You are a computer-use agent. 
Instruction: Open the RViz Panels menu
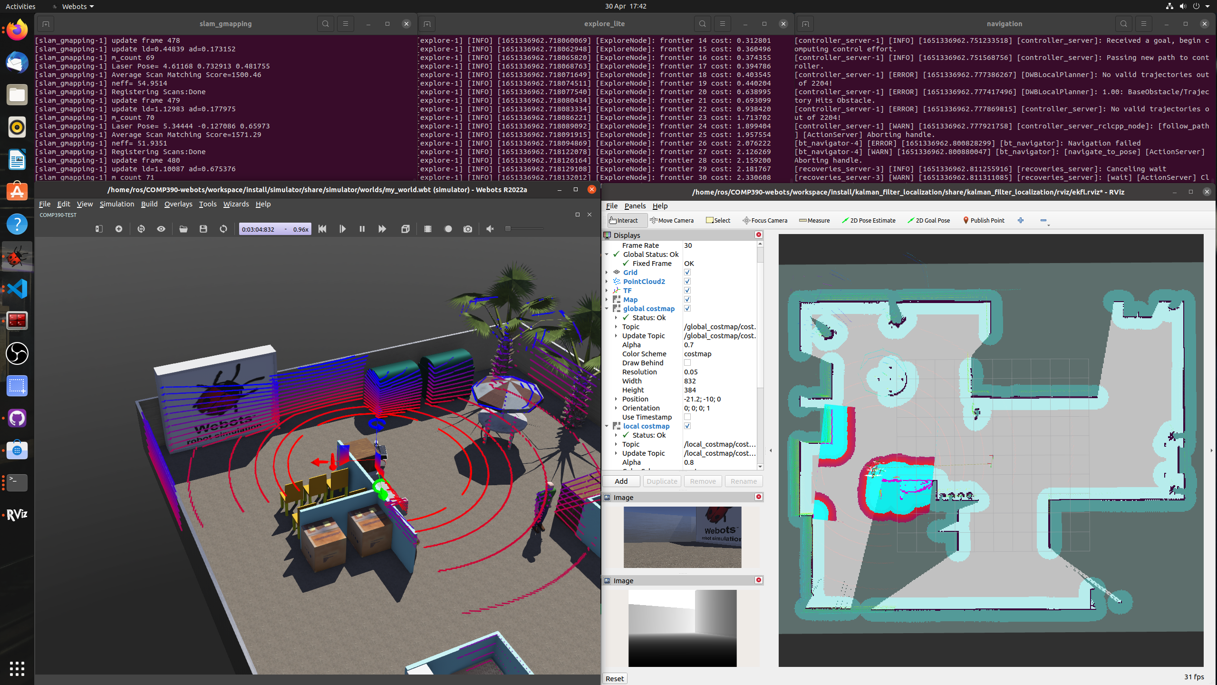click(635, 205)
